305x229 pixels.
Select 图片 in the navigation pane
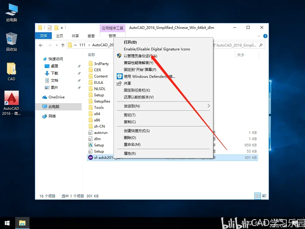55,88
